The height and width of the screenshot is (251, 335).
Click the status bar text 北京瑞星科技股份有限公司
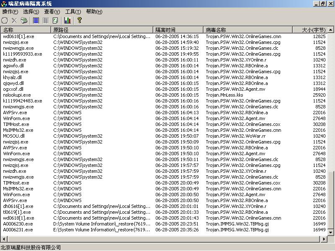(31, 247)
